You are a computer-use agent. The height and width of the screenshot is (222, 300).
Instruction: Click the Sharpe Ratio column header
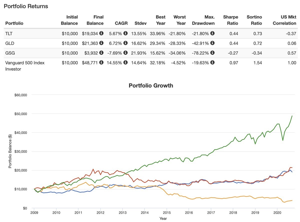[230, 20]
